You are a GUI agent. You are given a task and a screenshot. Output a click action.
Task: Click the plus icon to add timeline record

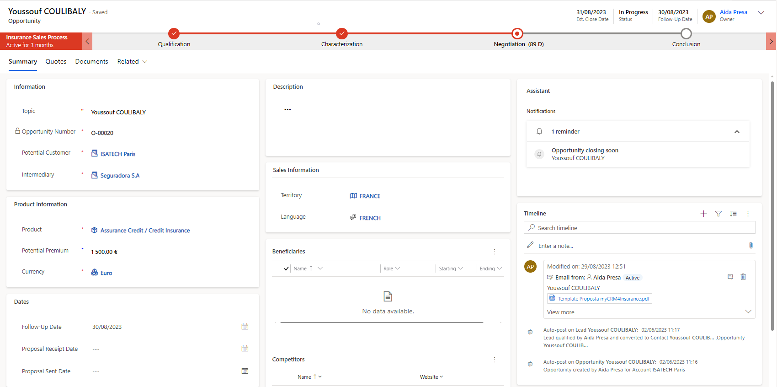coord(703,214)
